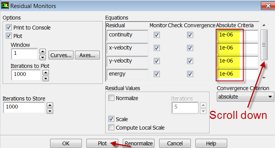Image resolution: width=275 pixels, height=148 pixels.
Task: Click the x-velocity Absolute Criteria field
Action: pos(238,48)
